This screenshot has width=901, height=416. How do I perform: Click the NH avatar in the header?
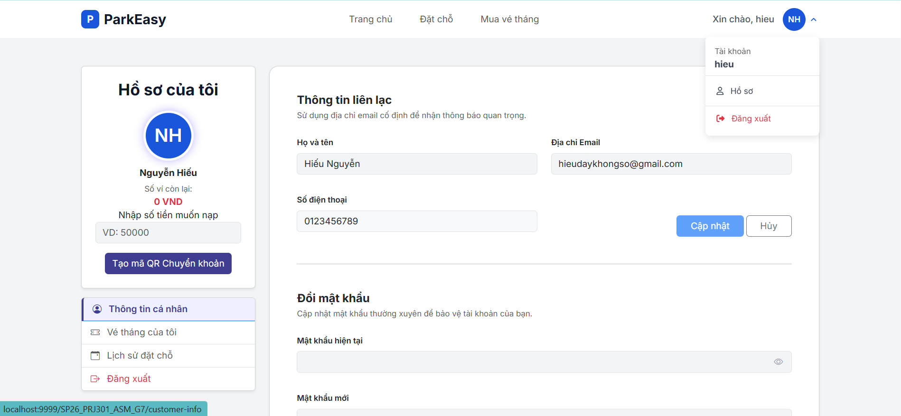pyautogui.click(x=794, y=19)
